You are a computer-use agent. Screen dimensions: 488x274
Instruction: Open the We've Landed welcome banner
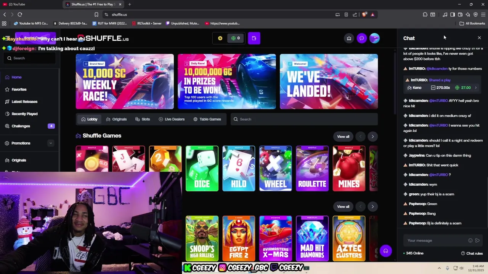pos(329,81)
